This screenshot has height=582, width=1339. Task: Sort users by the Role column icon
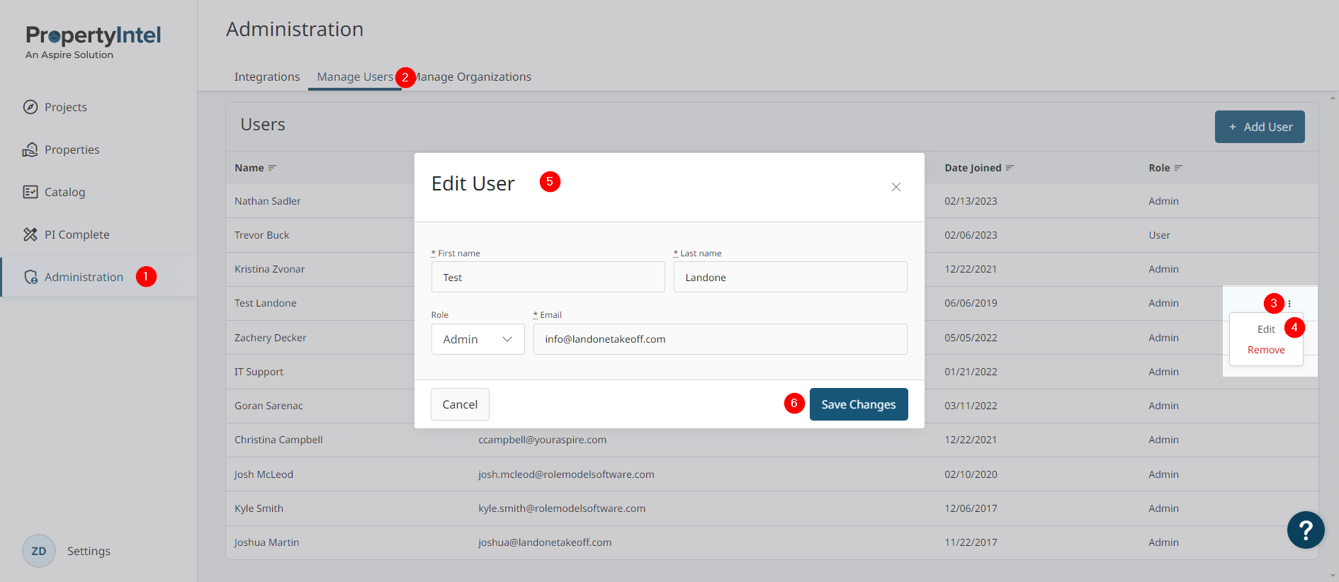[1178, 168]
